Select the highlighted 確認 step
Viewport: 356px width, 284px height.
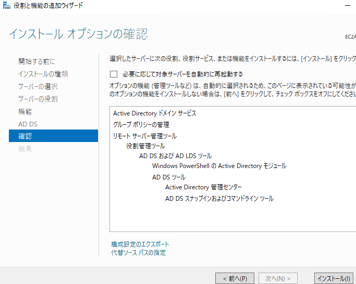point(53,136)
